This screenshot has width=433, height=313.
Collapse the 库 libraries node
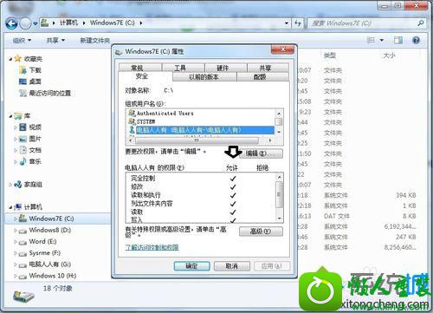[10, 116]
